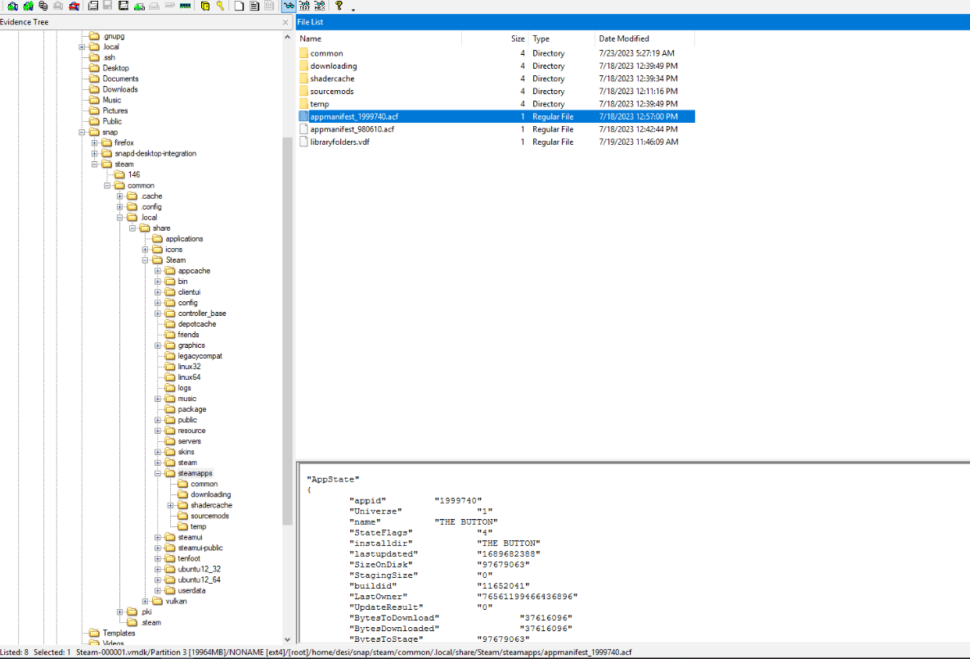Expand the shadercache node in the tree
The image size is (970, 659).
point(171,505)
